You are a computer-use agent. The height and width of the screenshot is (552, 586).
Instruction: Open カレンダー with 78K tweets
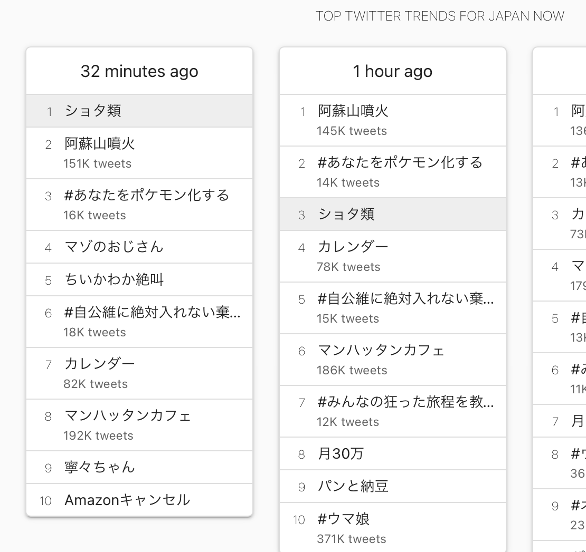click(x=393, y=256)
